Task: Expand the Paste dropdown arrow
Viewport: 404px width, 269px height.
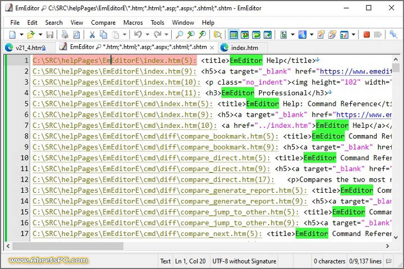Action: [125, 35]
